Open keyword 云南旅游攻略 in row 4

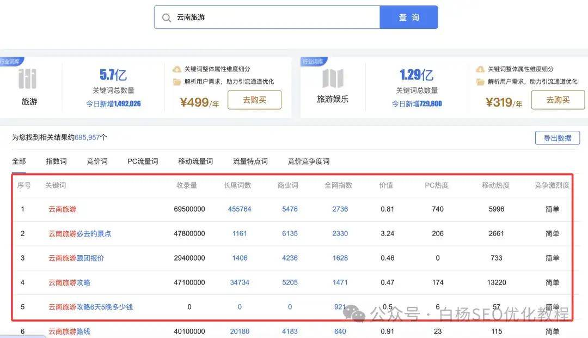69,282
